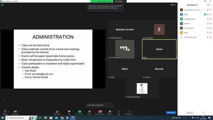Open the Reactions icon

(110, 112)
